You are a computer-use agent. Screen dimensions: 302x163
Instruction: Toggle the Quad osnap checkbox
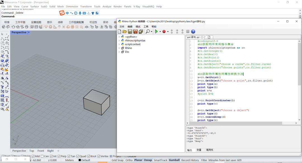click(77, 156)
